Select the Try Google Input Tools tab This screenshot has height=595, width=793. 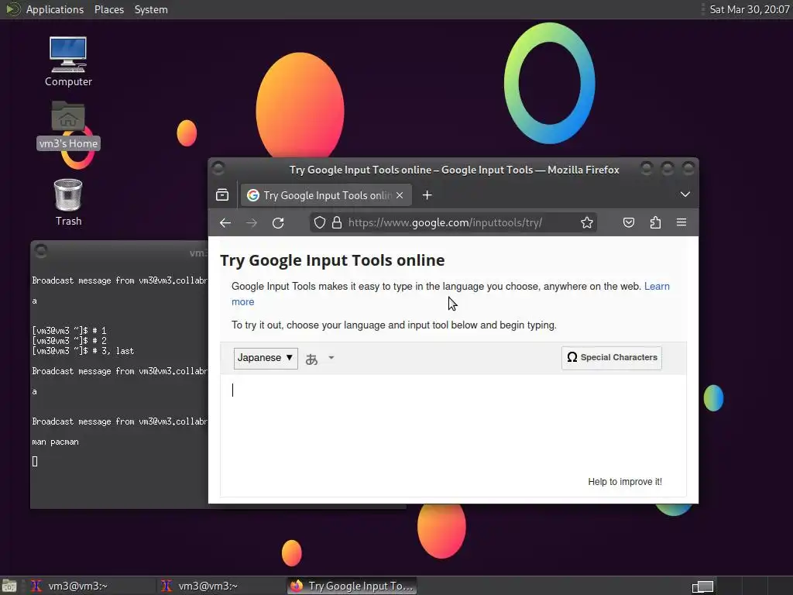pyautogui.click(x=326, y=195)
